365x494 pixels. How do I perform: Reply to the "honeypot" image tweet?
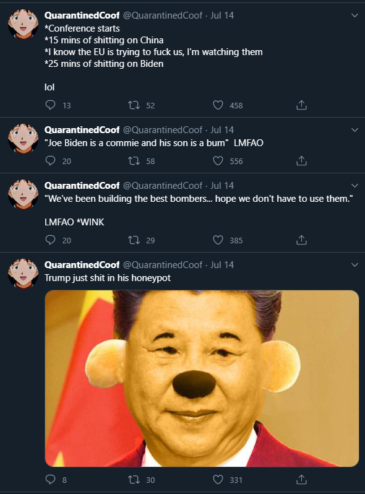pos(50,480)
